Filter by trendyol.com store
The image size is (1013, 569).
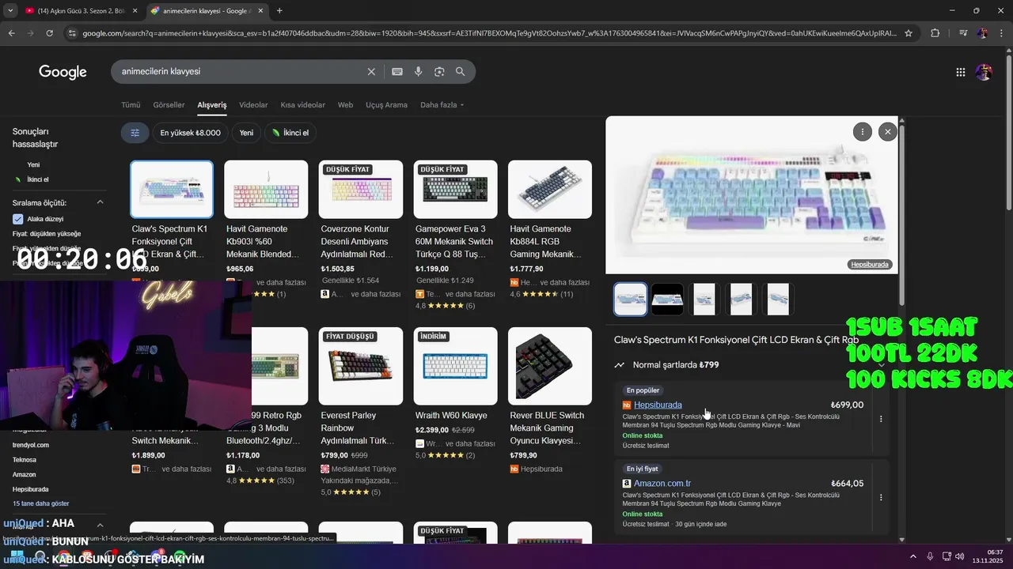tap(31, 445)
